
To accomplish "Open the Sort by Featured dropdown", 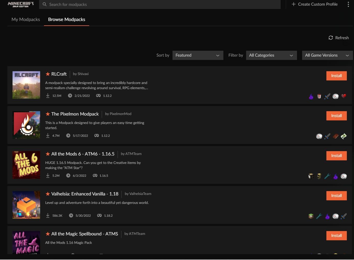I will pyautogui.click(x=198, y=55).
